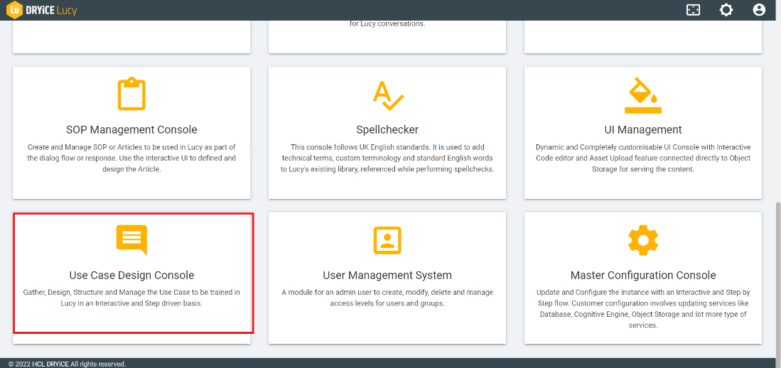
Task: Open the user account profile icon
Action: (759, 10)
